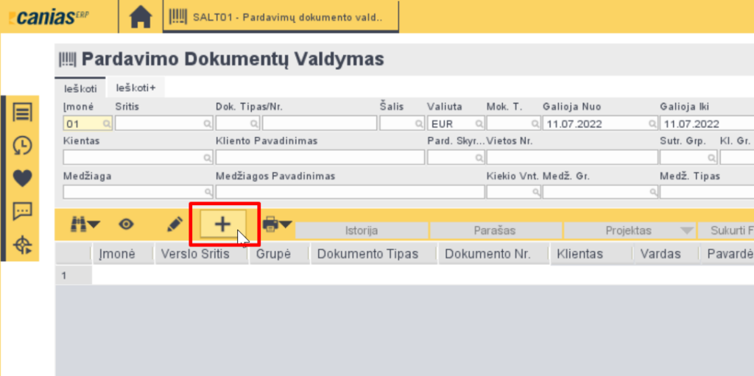This screenshot has width=754, height=376.
Task: Open the history clock icon in sidebar
Action: click(x=23, y=146)
